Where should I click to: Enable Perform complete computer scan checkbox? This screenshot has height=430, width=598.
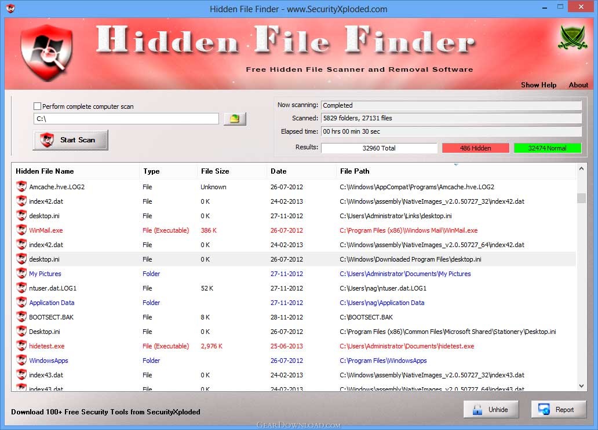pos(37,106)
